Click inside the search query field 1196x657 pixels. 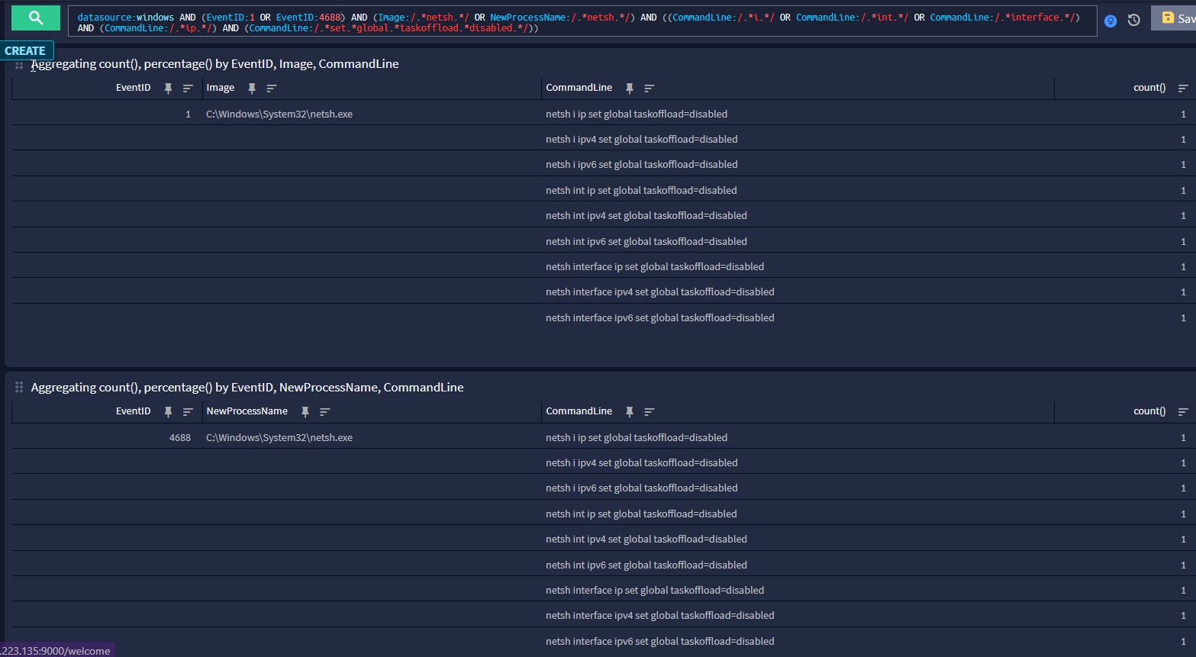580,22
